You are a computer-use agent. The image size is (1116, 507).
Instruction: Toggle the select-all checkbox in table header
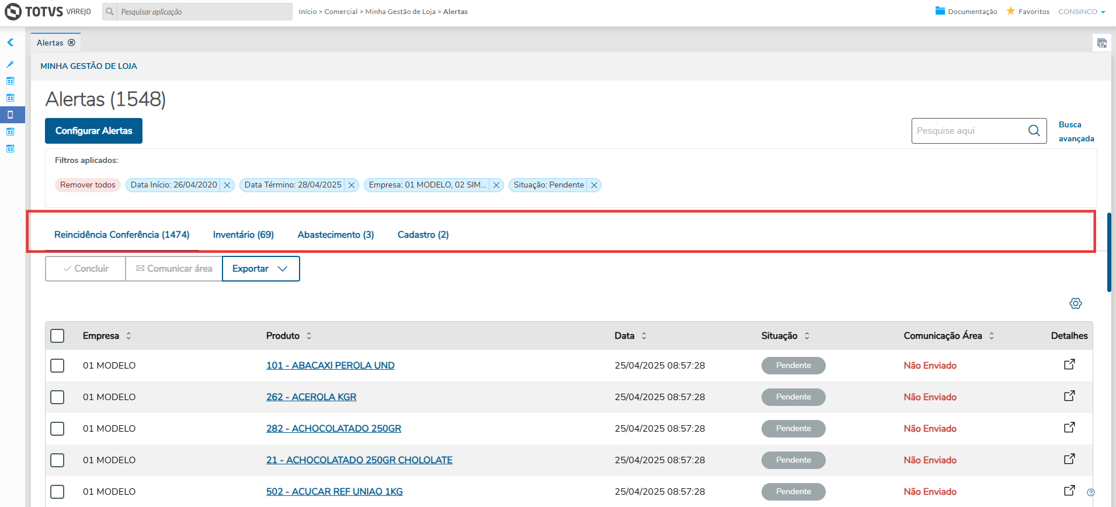click(x=57, y=336)
